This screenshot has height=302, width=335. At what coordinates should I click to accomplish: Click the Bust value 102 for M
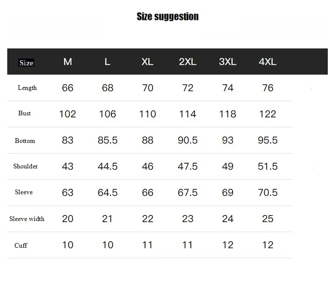[x=67, y=114]
